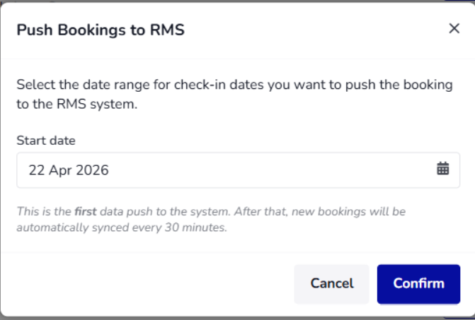This screenshot has width=475, height=320.
Task: Click the italic auto-sync note text
Action: click(211, 220)
